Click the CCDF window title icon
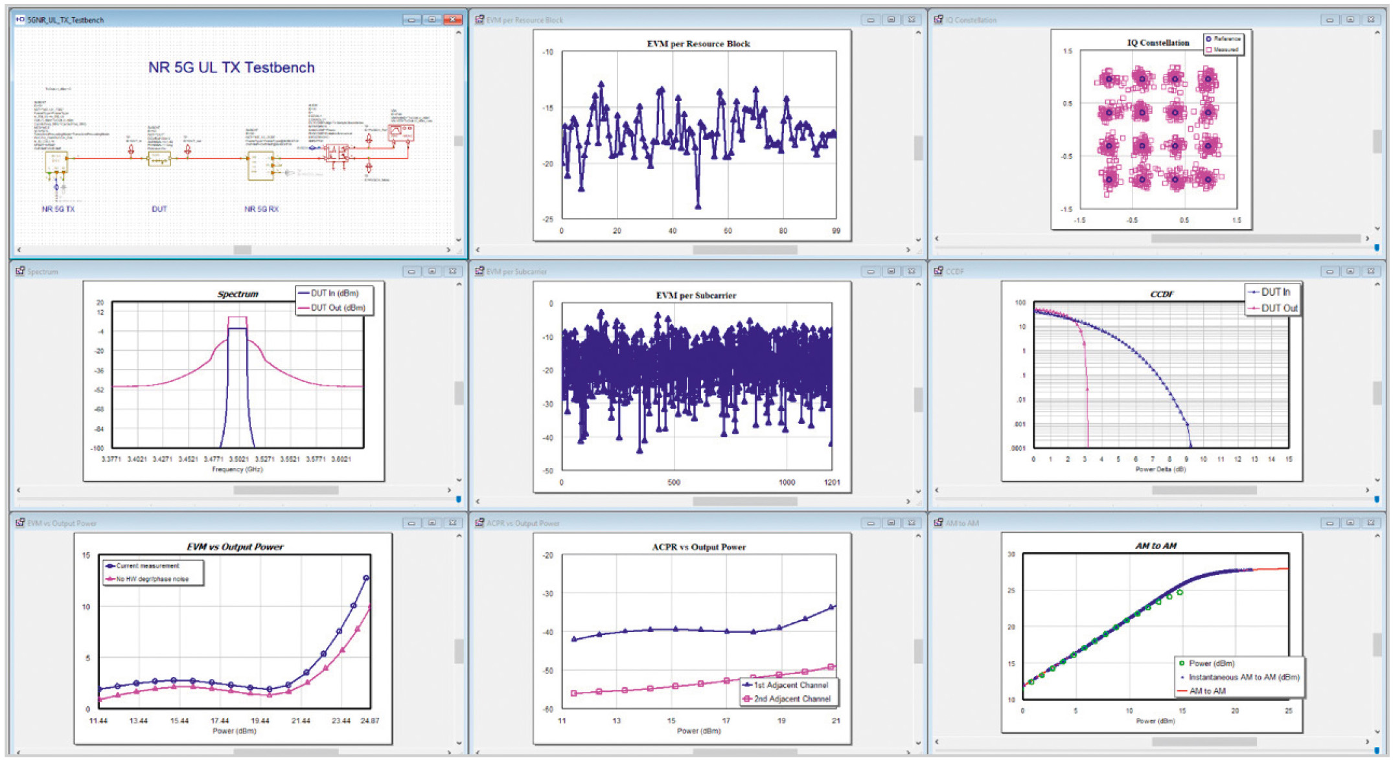The width and height of the screenshot is (1393, 760). [x=938, y=271]
